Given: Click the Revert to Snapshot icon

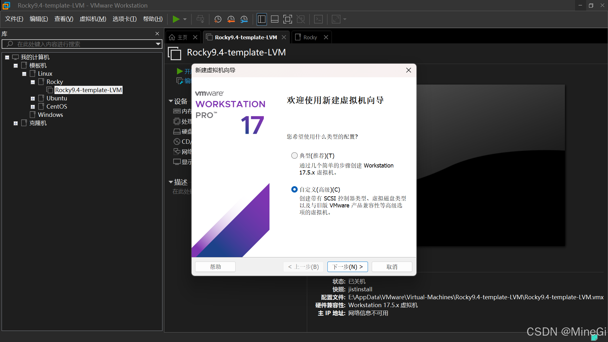Looking at the screenshot, I should (231, 19).
